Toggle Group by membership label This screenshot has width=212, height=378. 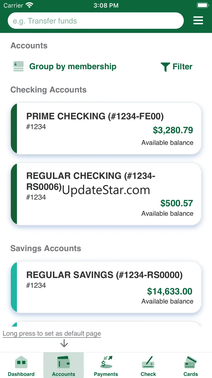73,66
